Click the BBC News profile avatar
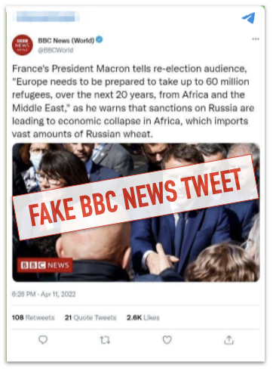The image size is (273, 371). 23,45
